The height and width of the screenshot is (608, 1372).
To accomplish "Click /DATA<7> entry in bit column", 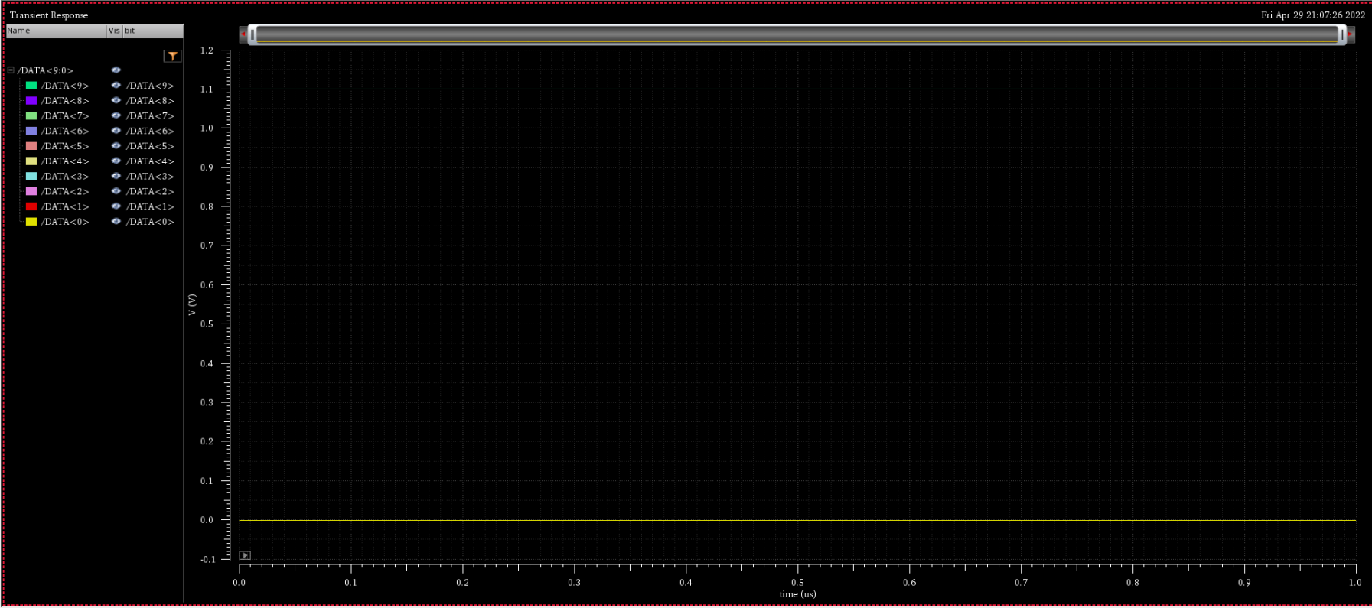I will click(x=150, y=116).
